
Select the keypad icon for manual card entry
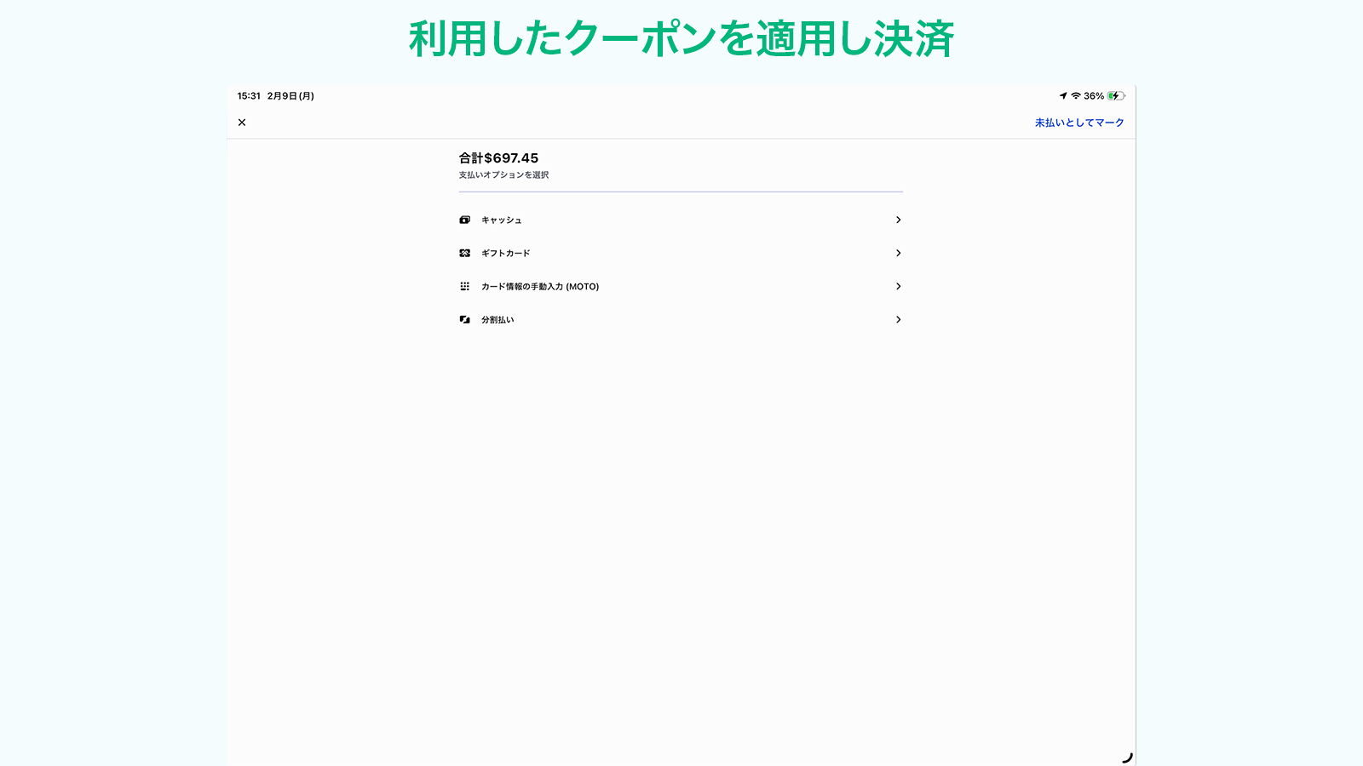(464, 286)
